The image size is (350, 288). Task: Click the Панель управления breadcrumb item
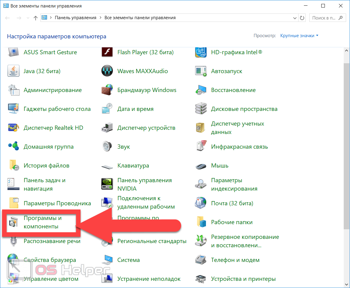click(75, 18)
